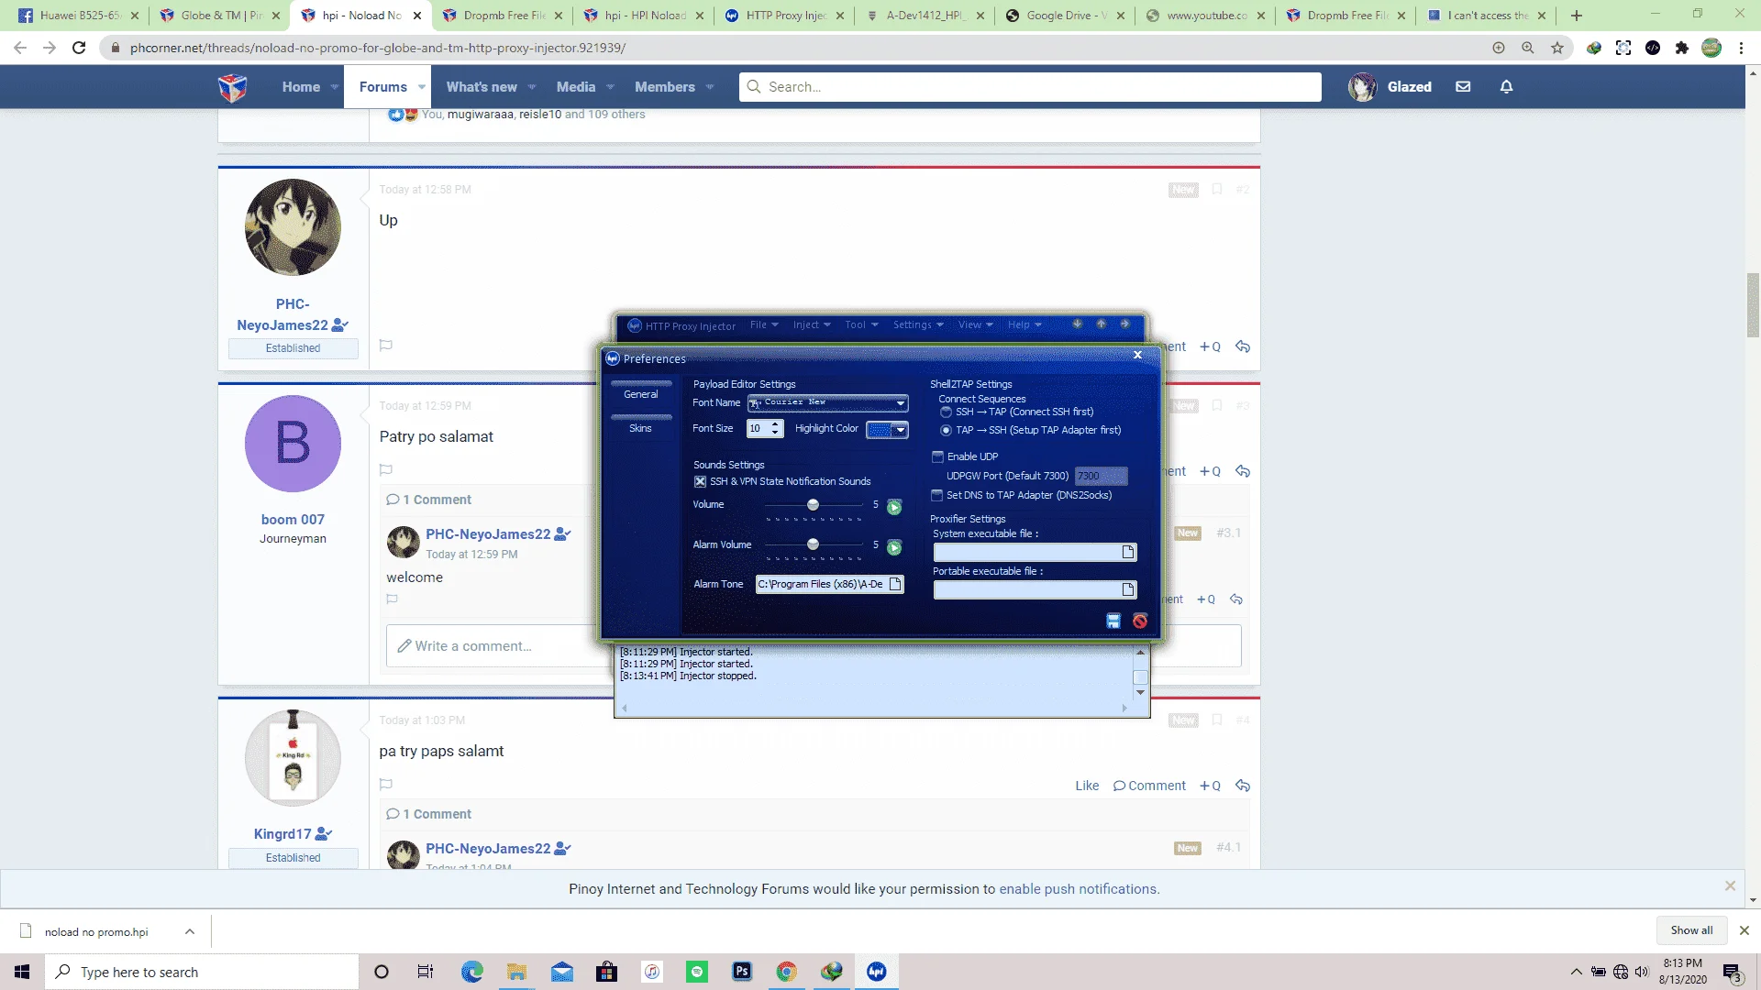This screenshot has height=990, width=1761.
Task: Cancel preferences with the red prohibited icon
Action: coord(1140,621)
